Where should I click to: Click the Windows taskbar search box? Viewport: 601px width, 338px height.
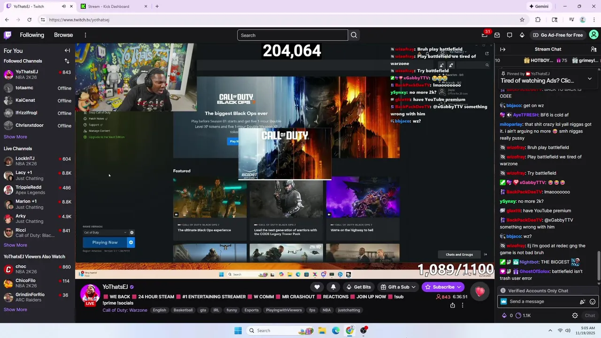[280, 330]
